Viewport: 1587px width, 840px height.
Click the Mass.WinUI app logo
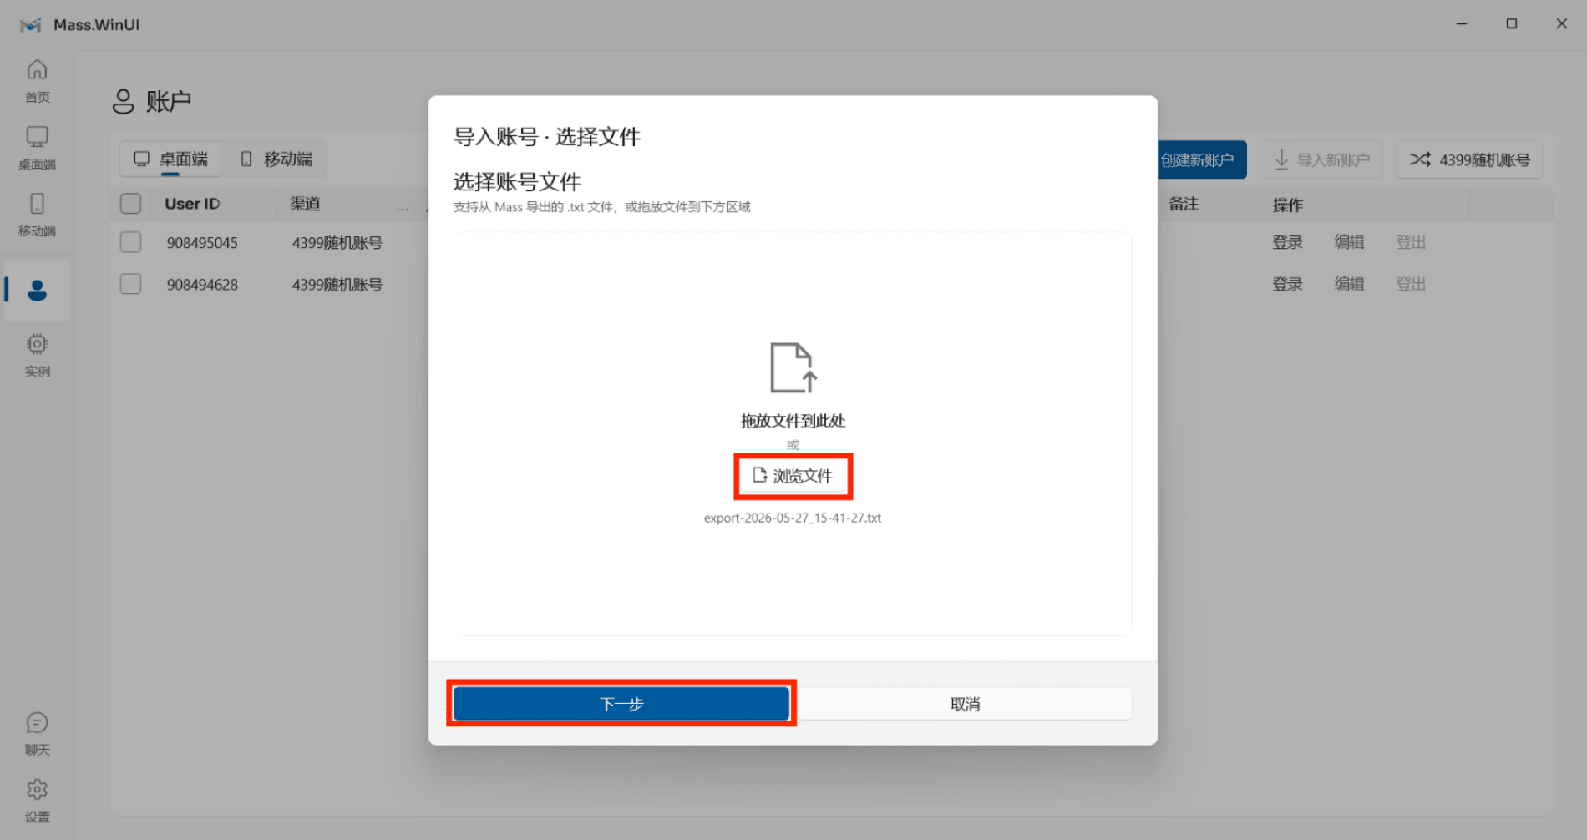(x=30, y=25)
